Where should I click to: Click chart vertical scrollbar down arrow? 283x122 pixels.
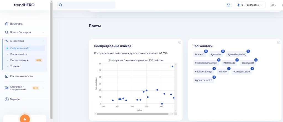coord(176,111)
